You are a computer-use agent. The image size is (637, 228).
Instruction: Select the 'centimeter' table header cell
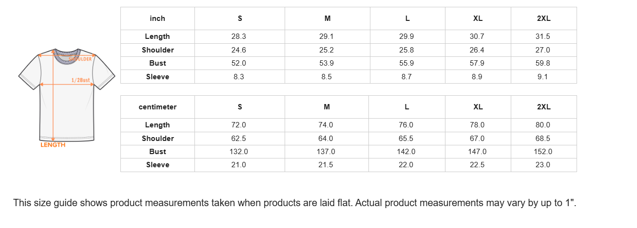pos(157,107)
